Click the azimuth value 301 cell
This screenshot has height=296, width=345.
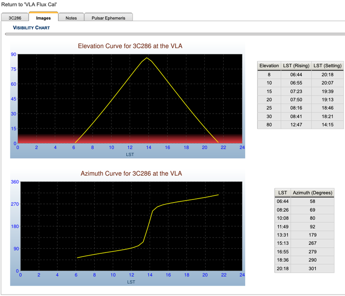coord(312,269)
